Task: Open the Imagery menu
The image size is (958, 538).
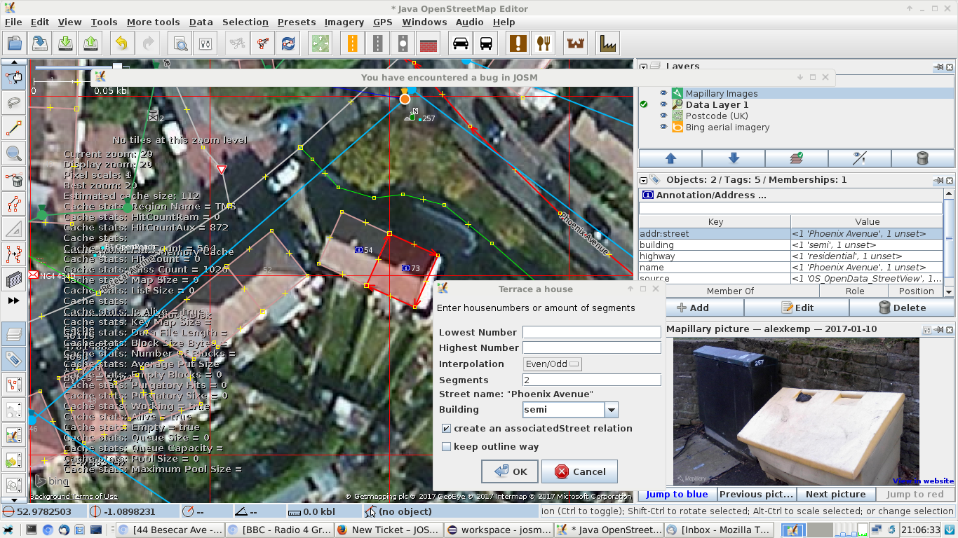Action: coord(344,22)
